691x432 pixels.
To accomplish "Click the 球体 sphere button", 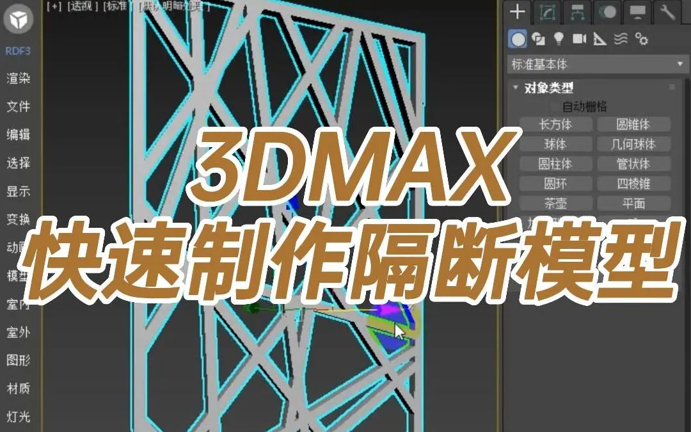I will (556, 144).
